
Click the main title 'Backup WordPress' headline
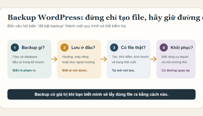pos(105,17)
